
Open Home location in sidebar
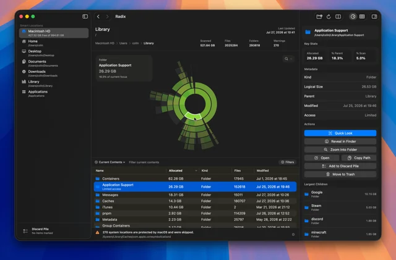(54, 43)
